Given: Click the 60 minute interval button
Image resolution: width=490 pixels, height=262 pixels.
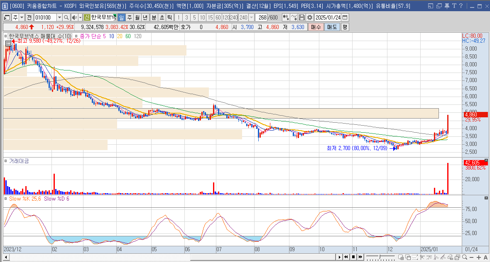Looking at the screenshot, I should click(x=218, y=17).
